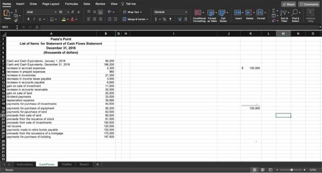Switch to Page Layout view in status bar
The width and height of the screenshot is (322, 173).
click(263, 170)
